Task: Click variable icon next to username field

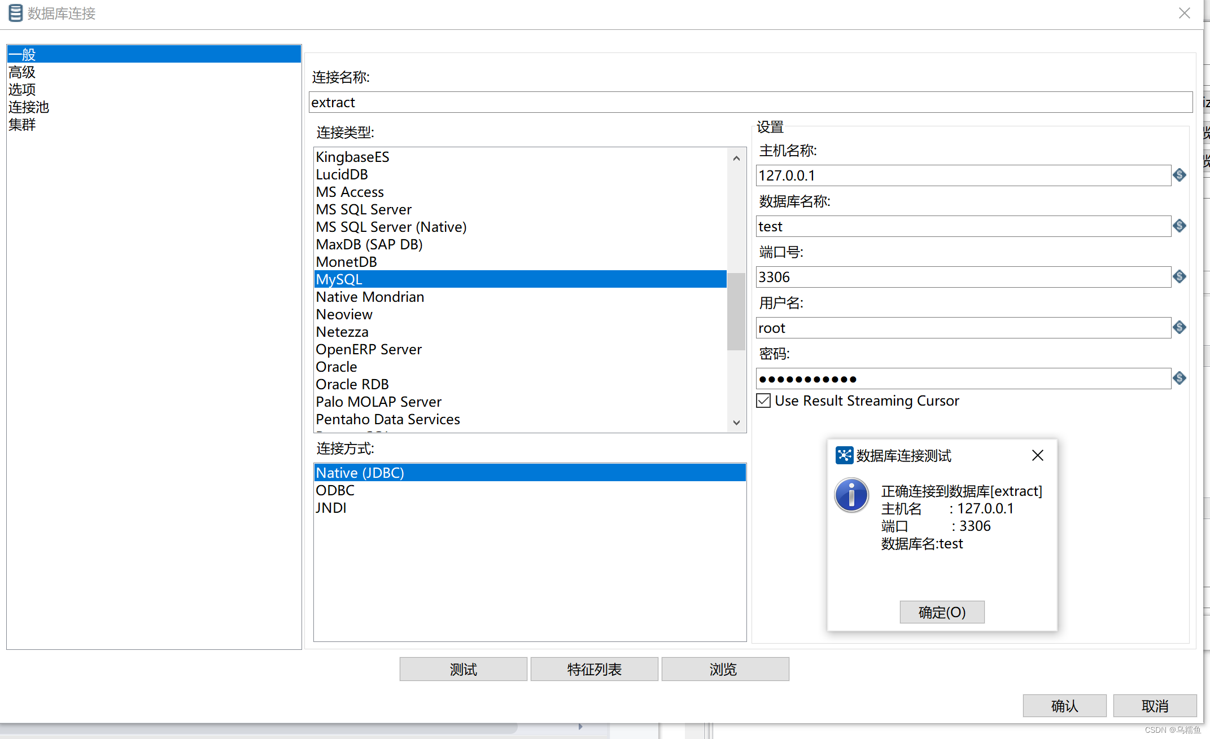Action: click(1179, 328)
